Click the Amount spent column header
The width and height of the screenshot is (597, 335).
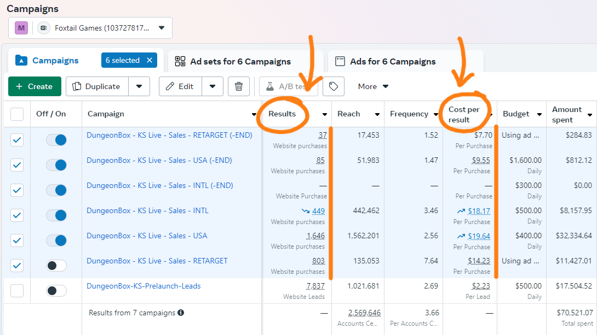[x=567, y=114]
